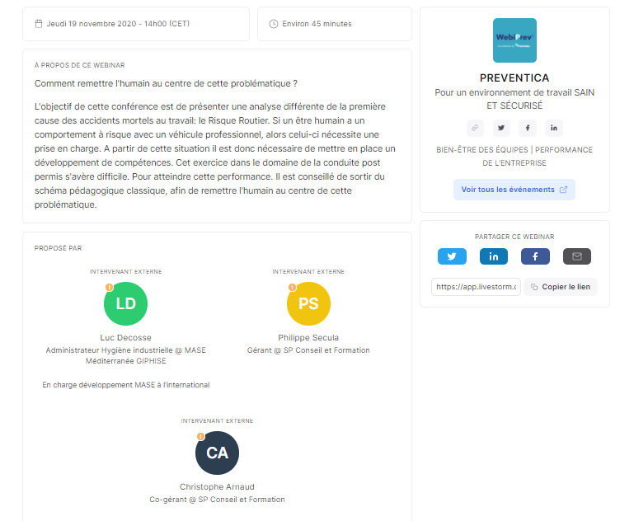Click the clock icon beside the duration
This screenshot has height=521, width=634.
click(x=274, y=24)
